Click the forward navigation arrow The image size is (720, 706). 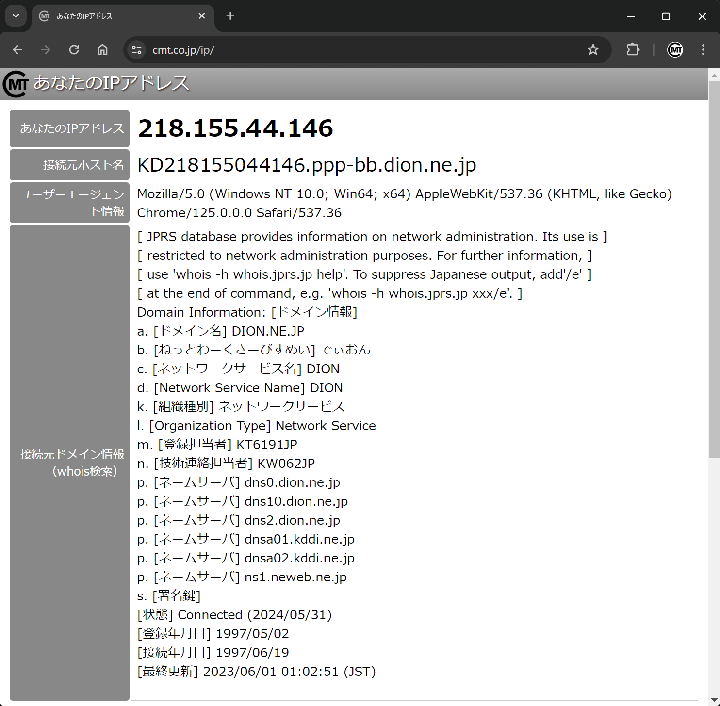click(x=46, y=50)
